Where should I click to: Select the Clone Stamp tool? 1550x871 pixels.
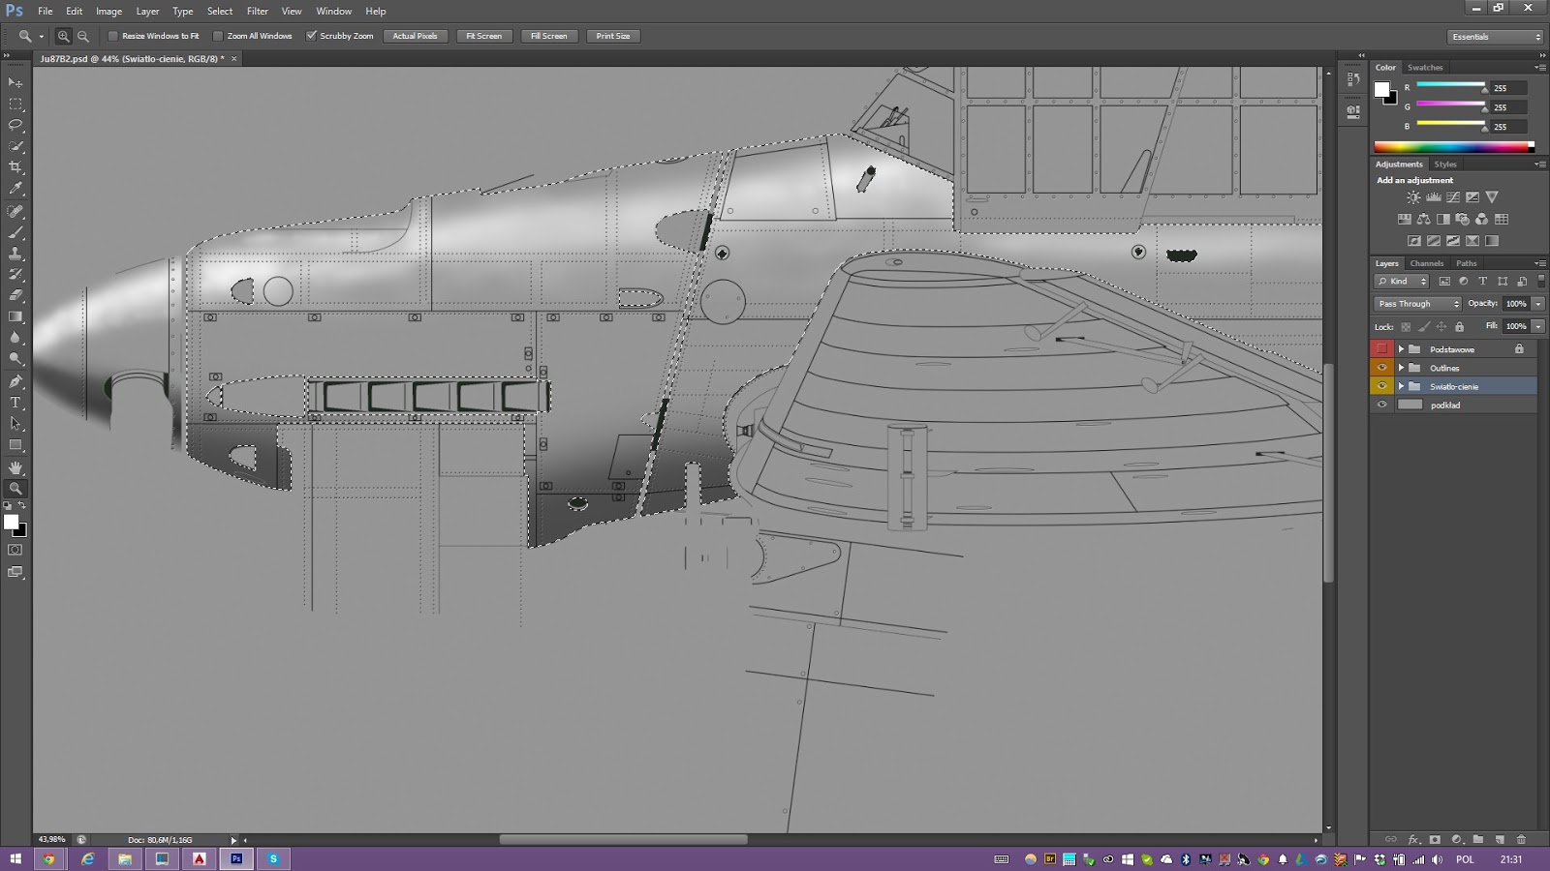coord(15,254)
